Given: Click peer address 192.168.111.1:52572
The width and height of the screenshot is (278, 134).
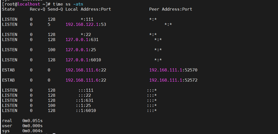Looking at the screenshot, I should point(173,80).
